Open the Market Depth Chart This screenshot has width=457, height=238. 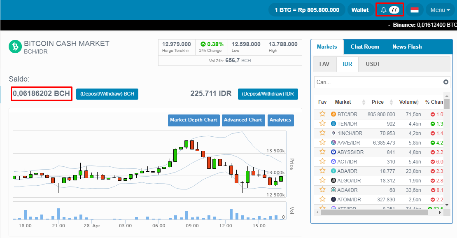coord(194,120)
